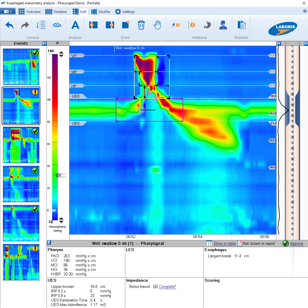Select the stomach icon in Additional

point(207,25)
